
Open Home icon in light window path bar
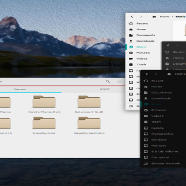tap(154, 17)
